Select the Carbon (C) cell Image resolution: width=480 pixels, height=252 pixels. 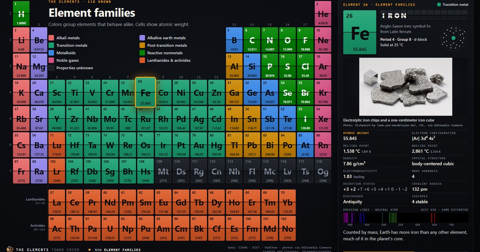[x=252, y=40]
